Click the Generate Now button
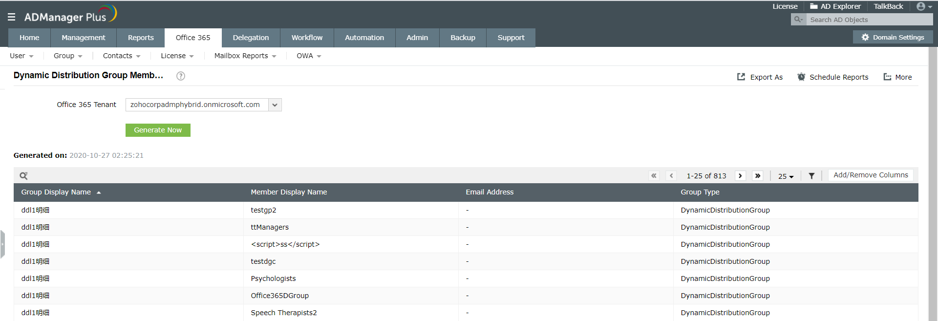Screen dimensions: 938x321 158,130
